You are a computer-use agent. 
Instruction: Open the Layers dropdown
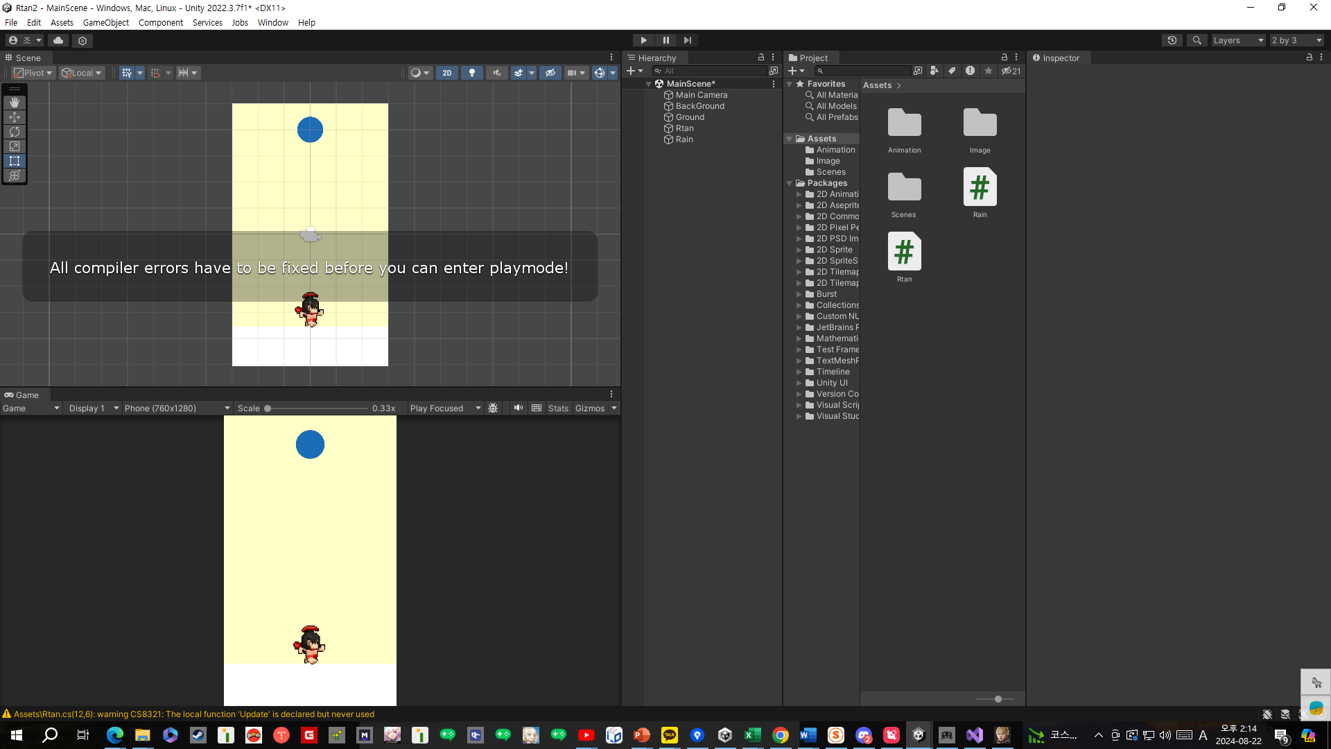[x=1238, y=40]
